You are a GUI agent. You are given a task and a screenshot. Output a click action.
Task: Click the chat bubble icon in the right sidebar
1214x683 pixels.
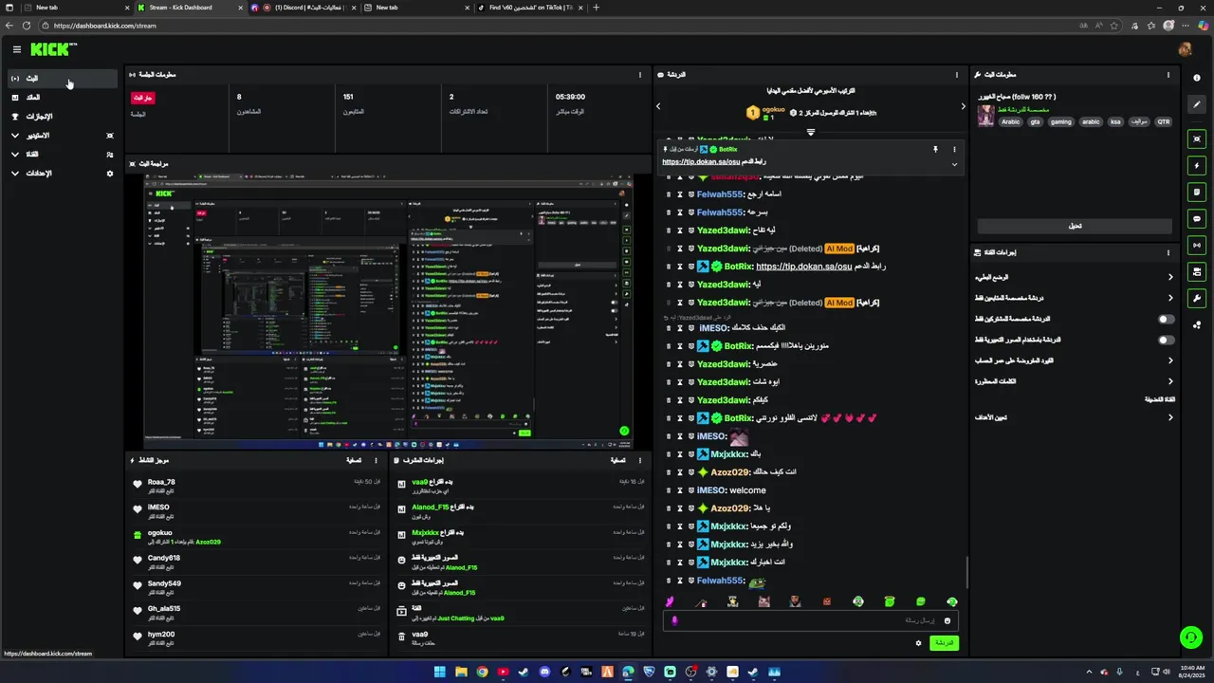click(1197, 218)
